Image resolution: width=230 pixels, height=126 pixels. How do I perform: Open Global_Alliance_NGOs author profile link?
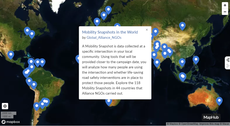point(104,37)
